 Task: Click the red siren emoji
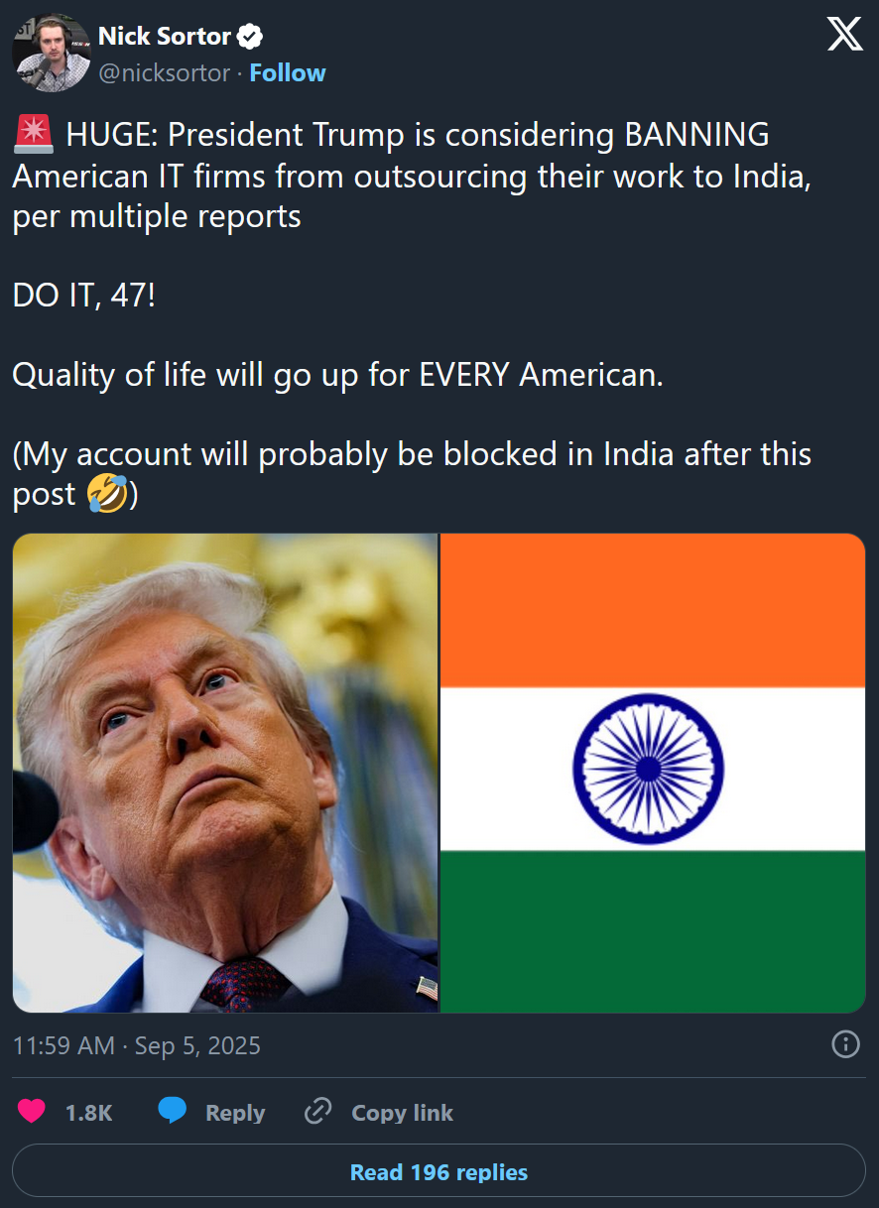point(34,134)
